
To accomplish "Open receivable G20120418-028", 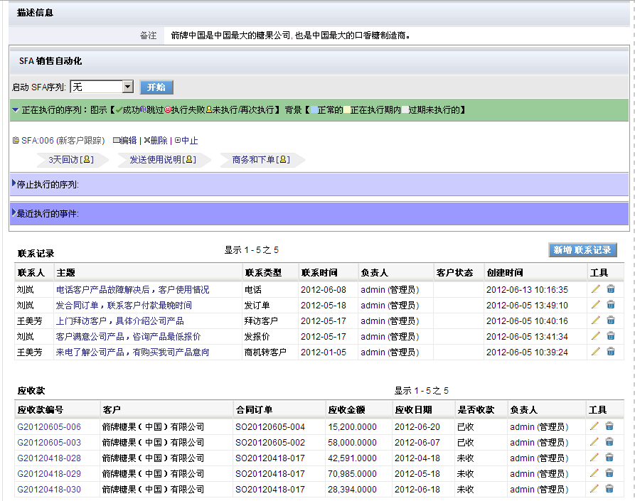I will (x=49, y=458).
